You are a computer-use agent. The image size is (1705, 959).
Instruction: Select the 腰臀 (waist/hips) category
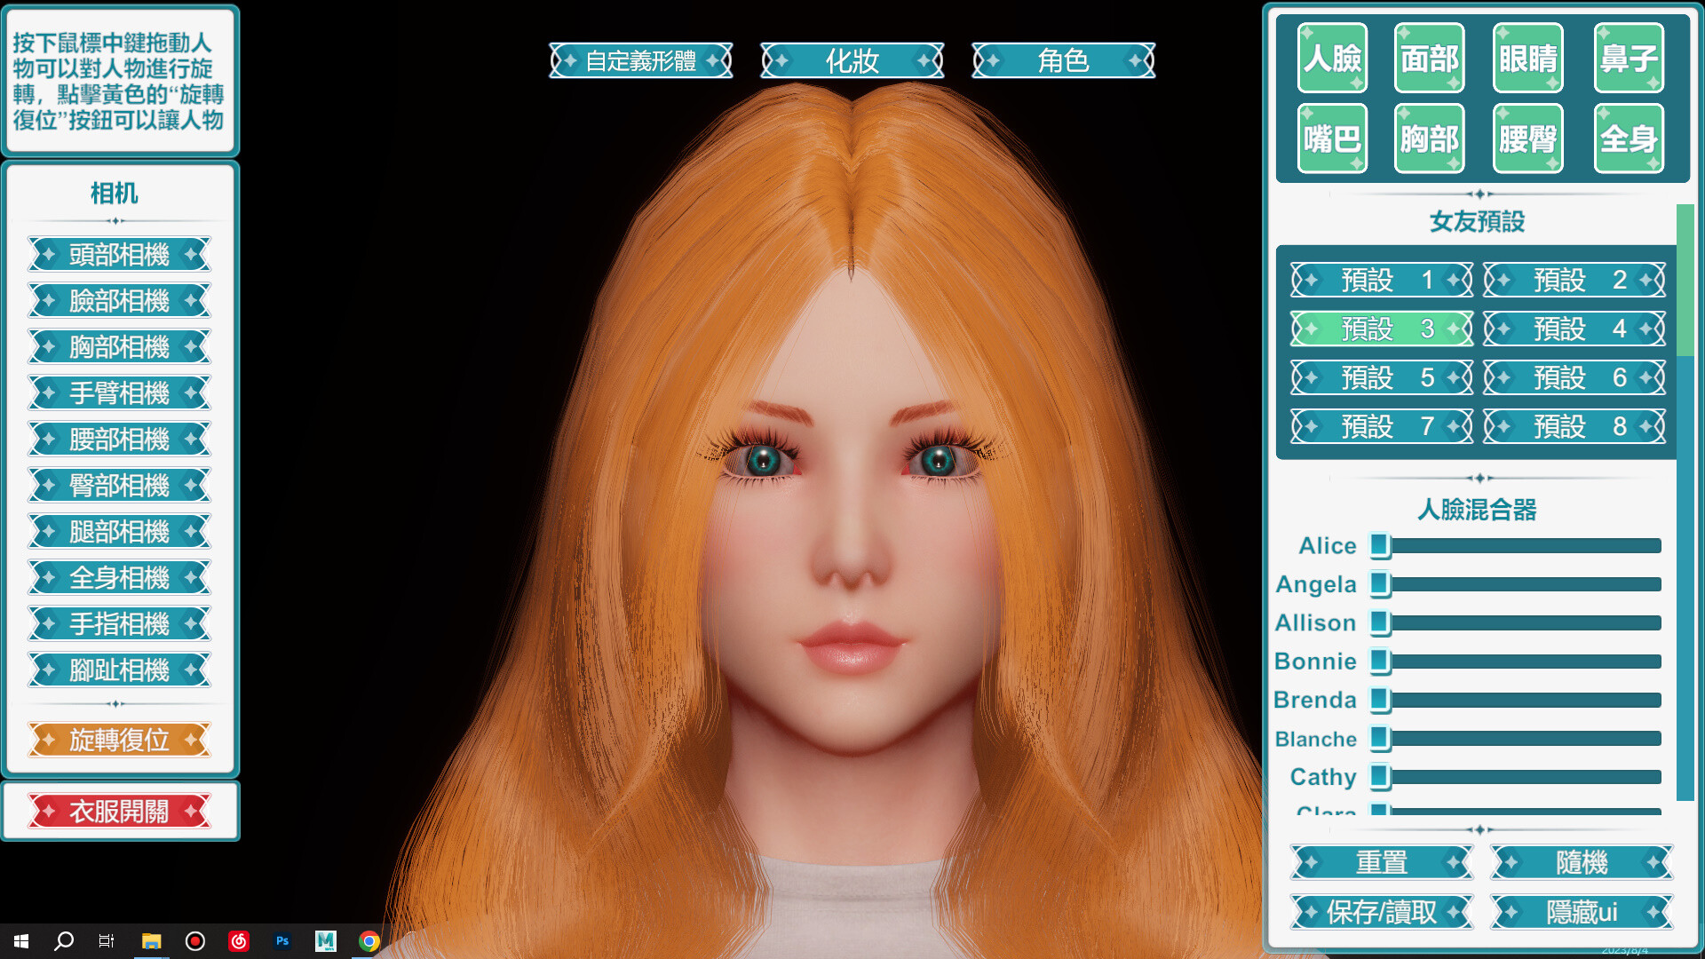click(x=1527, y=138)
